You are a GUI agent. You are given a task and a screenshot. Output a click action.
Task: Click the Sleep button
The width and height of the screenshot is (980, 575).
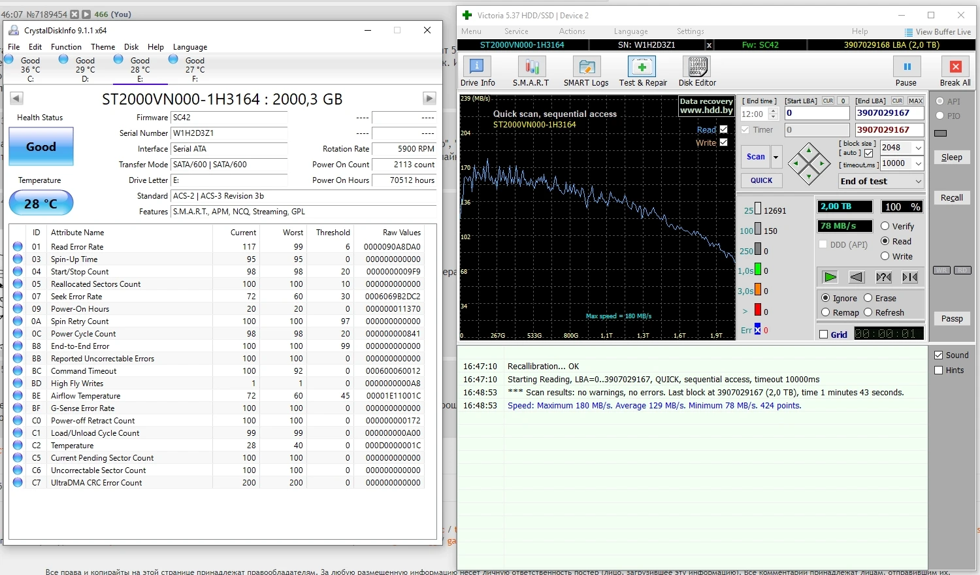(951, 157)
